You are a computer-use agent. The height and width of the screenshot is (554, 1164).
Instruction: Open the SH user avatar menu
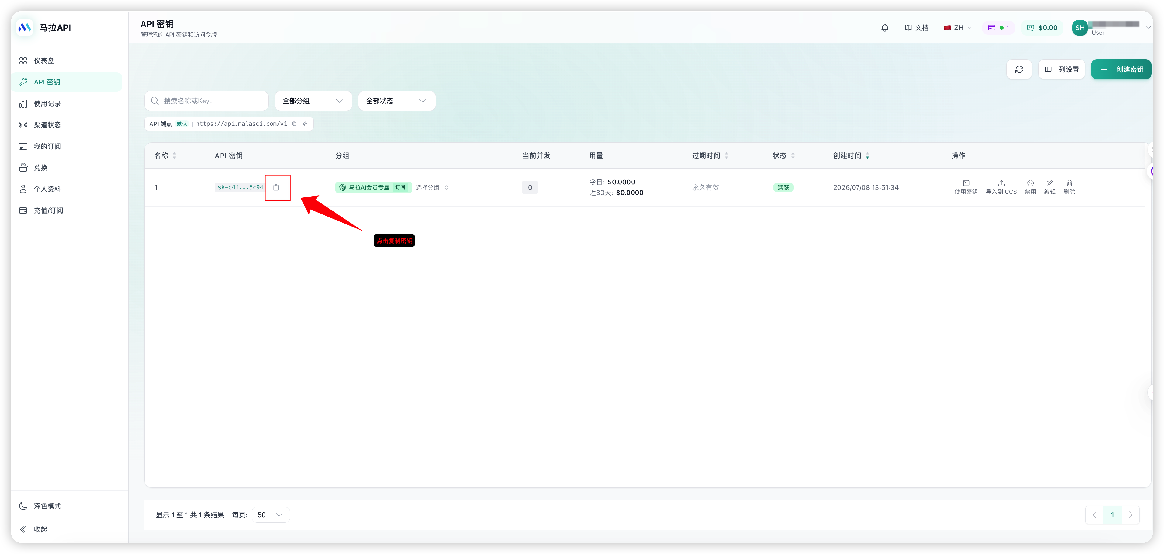click(1080, 28)
